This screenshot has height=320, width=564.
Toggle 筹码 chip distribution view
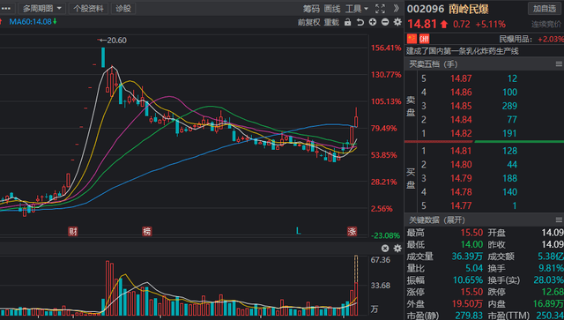[x=311, y=8]
